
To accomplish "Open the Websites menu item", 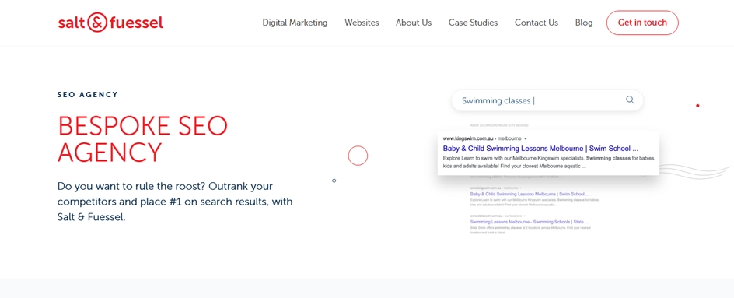I will 362,23.
